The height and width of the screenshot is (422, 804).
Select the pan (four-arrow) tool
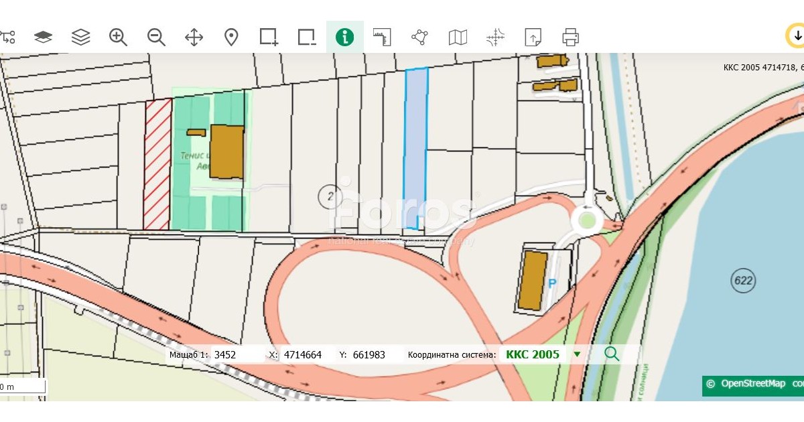coord(194,37)
